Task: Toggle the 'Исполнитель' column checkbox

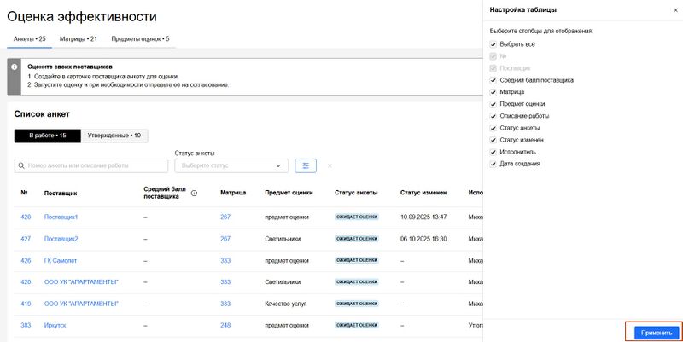Action: point(493,152)
